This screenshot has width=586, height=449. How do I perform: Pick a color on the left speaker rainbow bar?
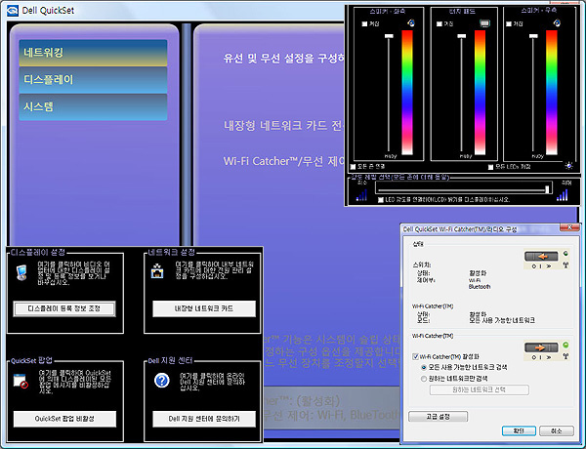[x=407, y=93]
